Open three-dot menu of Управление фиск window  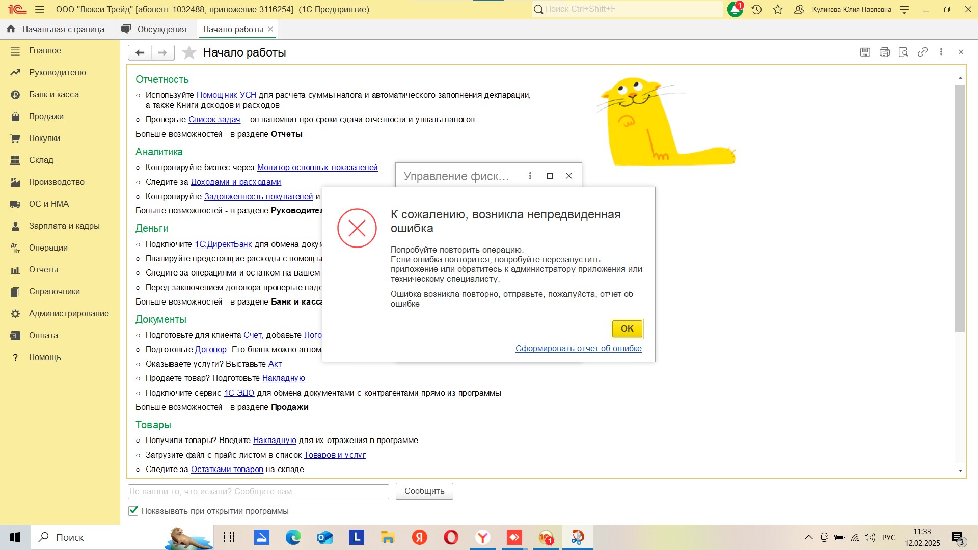530,176
